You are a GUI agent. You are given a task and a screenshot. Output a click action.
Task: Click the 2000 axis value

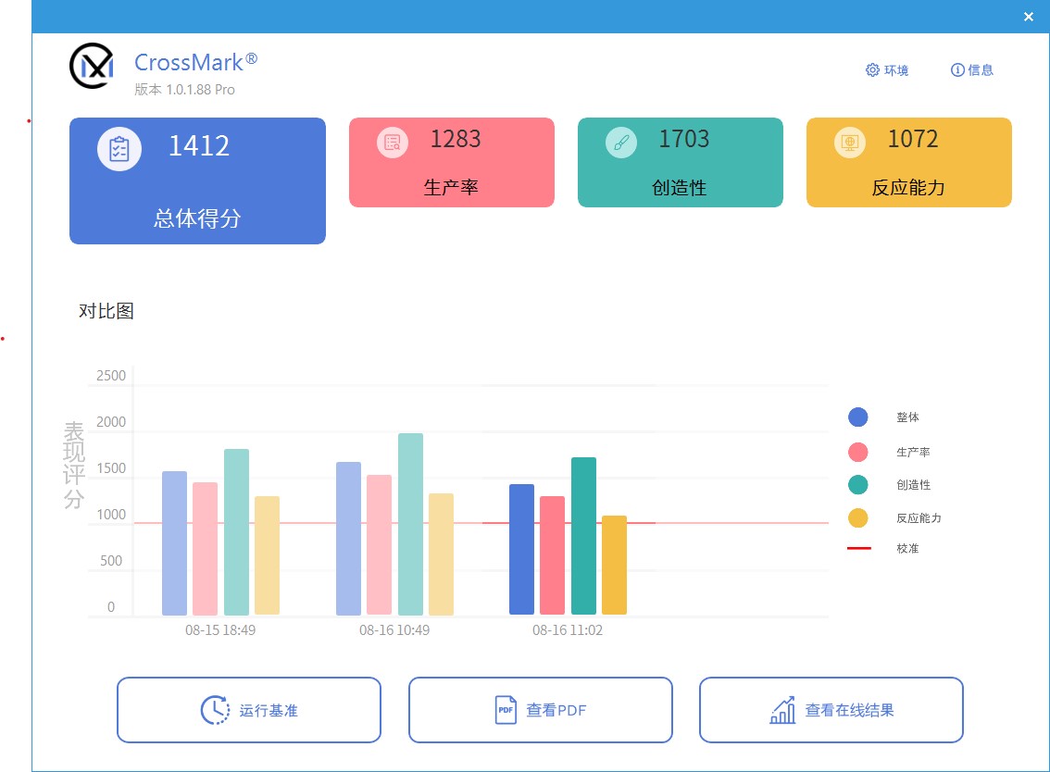(111, 422)
